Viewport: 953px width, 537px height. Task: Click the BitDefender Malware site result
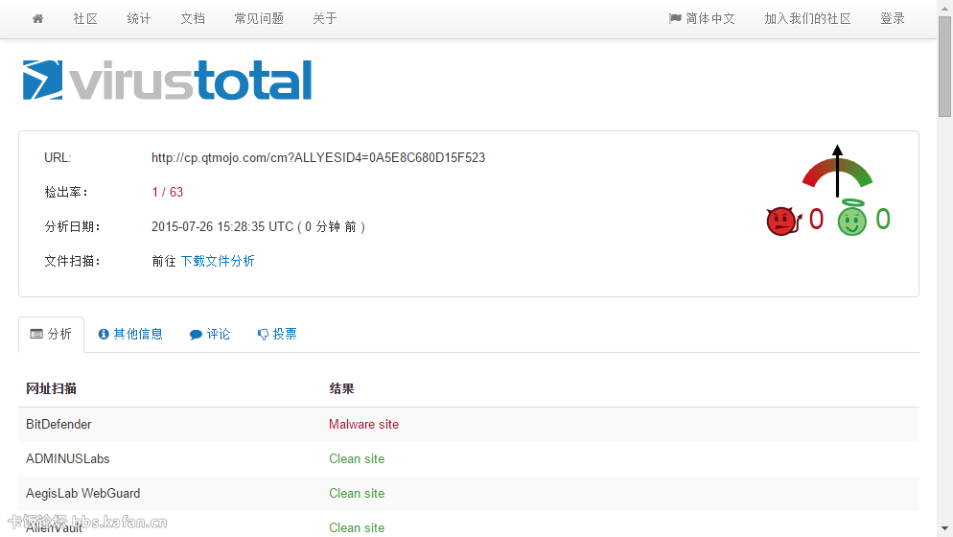point(363,425)
